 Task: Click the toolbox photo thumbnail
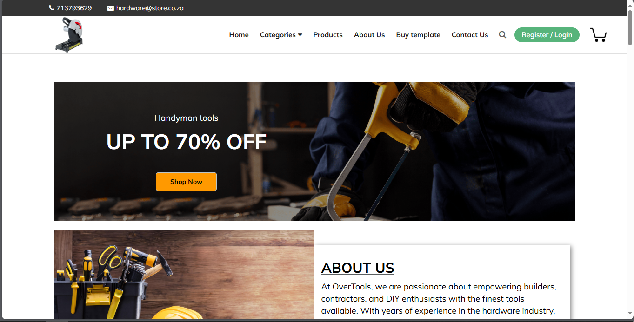(184, 275)
